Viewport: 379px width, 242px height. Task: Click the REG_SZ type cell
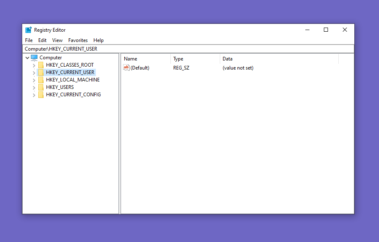181,68
